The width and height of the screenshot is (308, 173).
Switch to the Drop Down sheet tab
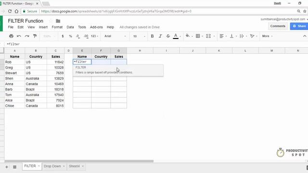click(x=52, y=166)
